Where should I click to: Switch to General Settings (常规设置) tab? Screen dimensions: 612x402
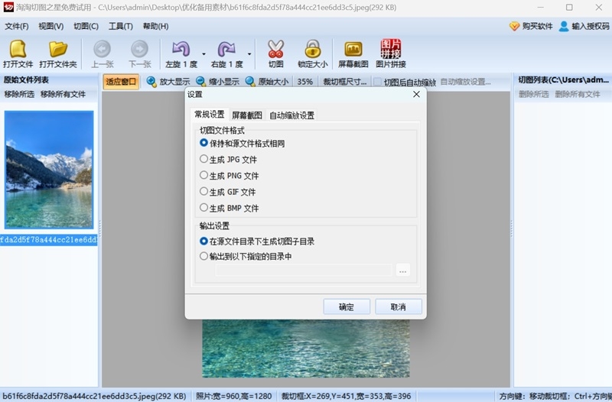click(x=210, y=114)
